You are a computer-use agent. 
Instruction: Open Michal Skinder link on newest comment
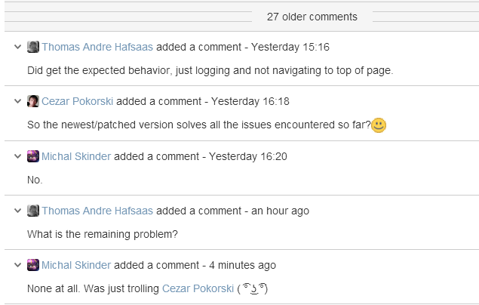(x=76, y=265)
